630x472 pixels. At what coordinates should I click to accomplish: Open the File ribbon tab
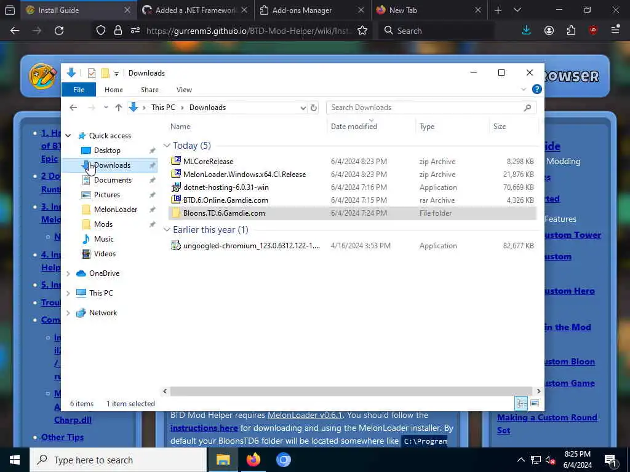coord(79,90)
